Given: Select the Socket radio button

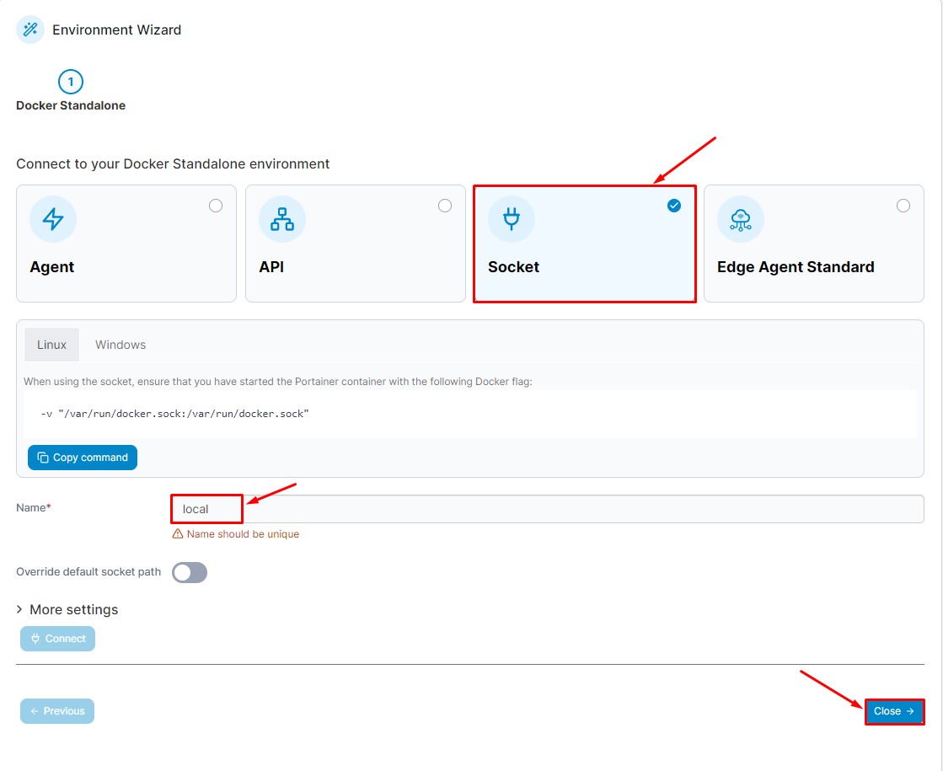Looking at the screenshot, I should point(674,206).
